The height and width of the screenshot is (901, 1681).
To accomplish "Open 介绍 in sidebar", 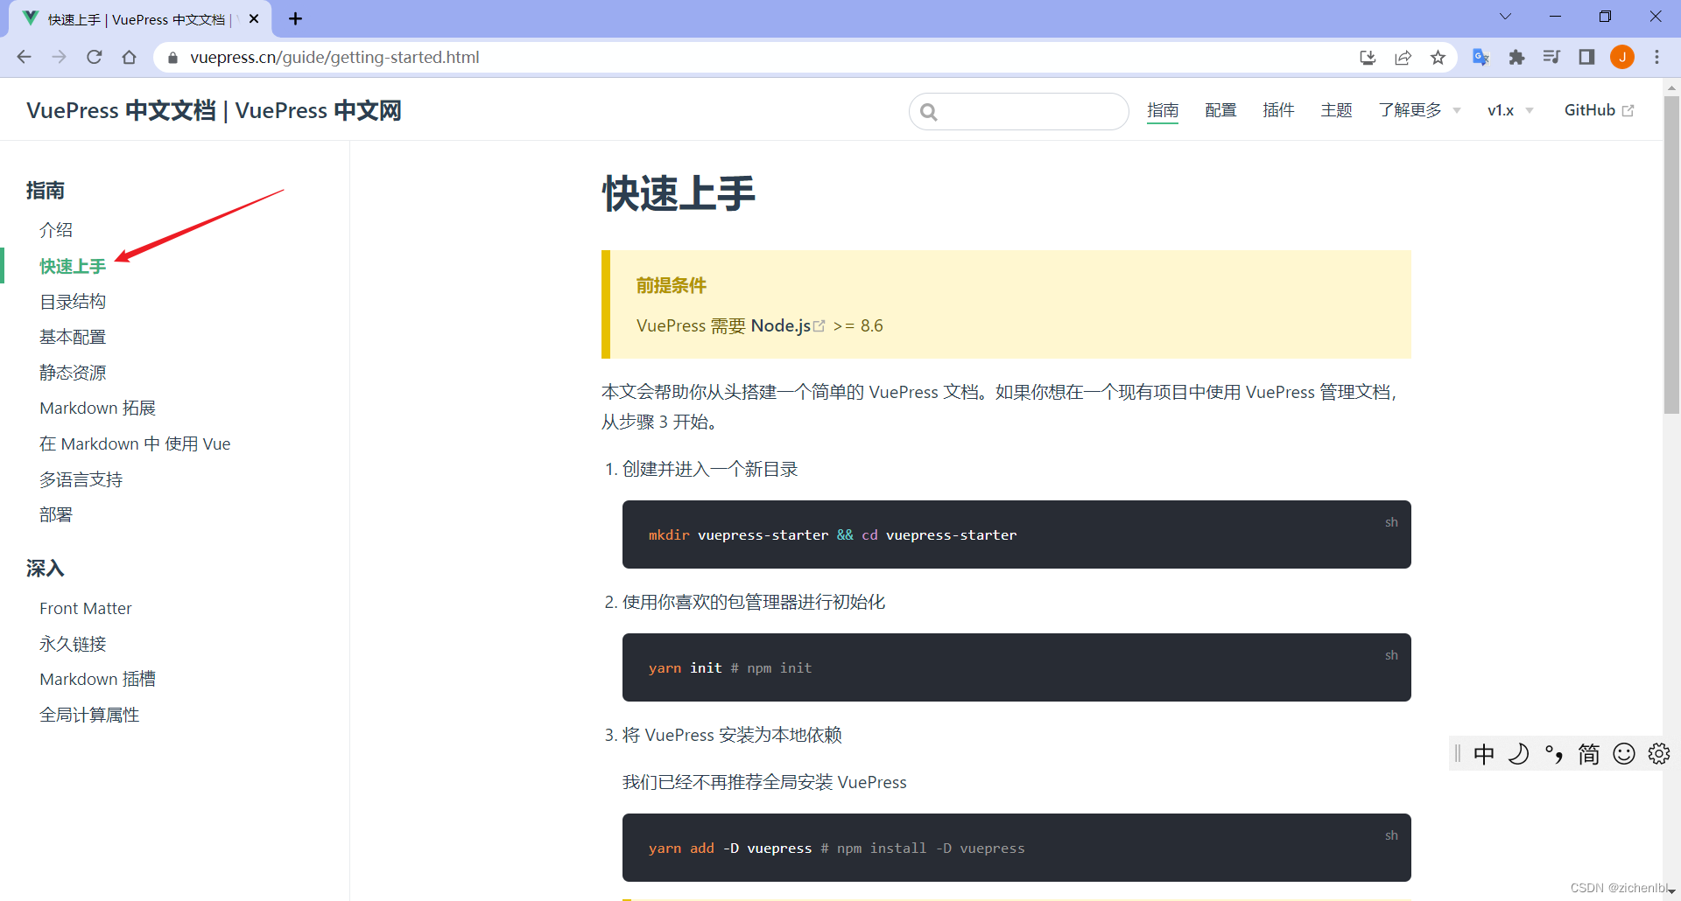I will 56,230.
